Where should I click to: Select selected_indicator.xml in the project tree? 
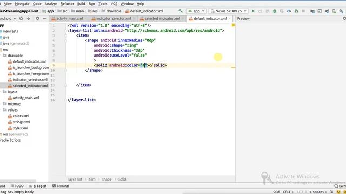click(28, 86)
